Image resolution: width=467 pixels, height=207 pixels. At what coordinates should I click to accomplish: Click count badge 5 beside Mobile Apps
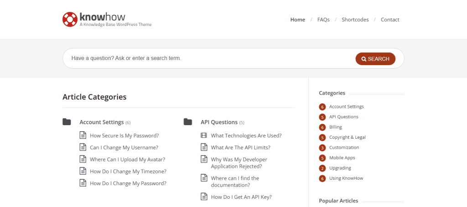coord(322,158)
